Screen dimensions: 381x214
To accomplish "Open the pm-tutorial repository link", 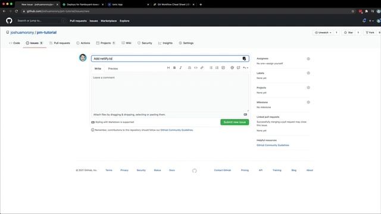I will pyautogui.click(x=46, y=33).
